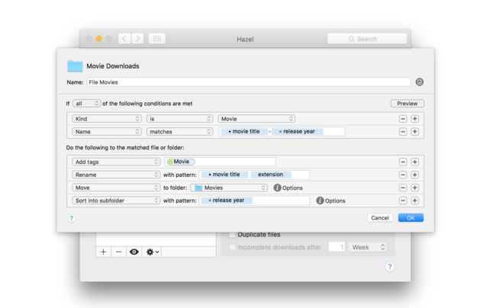Open the 'matches' operator dropdown

tap(179, 132)
